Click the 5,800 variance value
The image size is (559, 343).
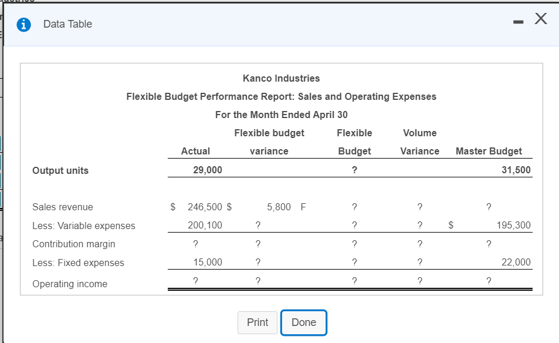click(279, 207)
